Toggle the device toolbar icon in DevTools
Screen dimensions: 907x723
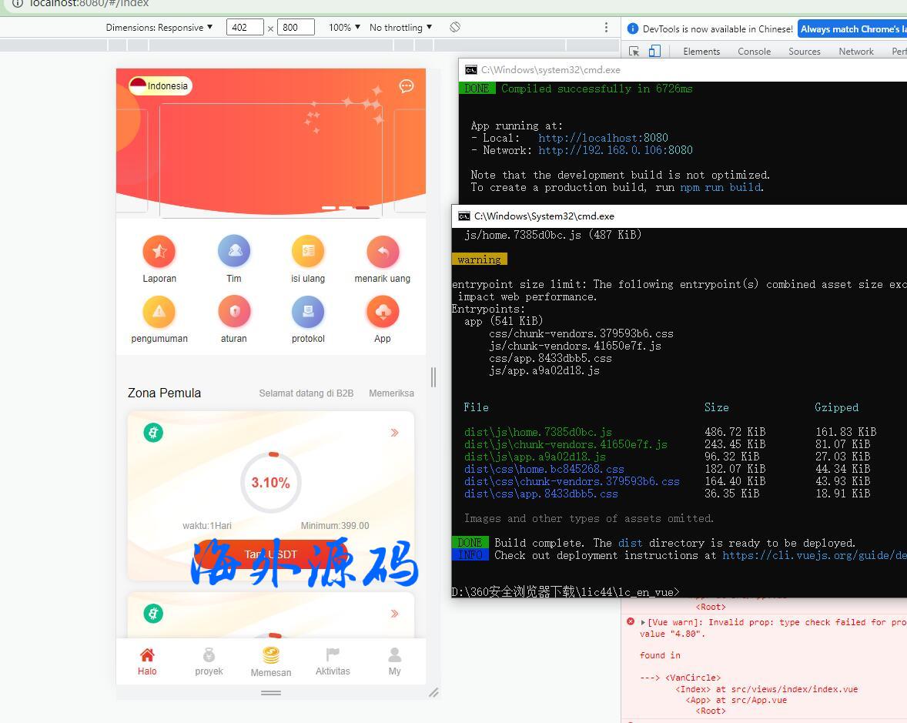click(x=654, y=52)
